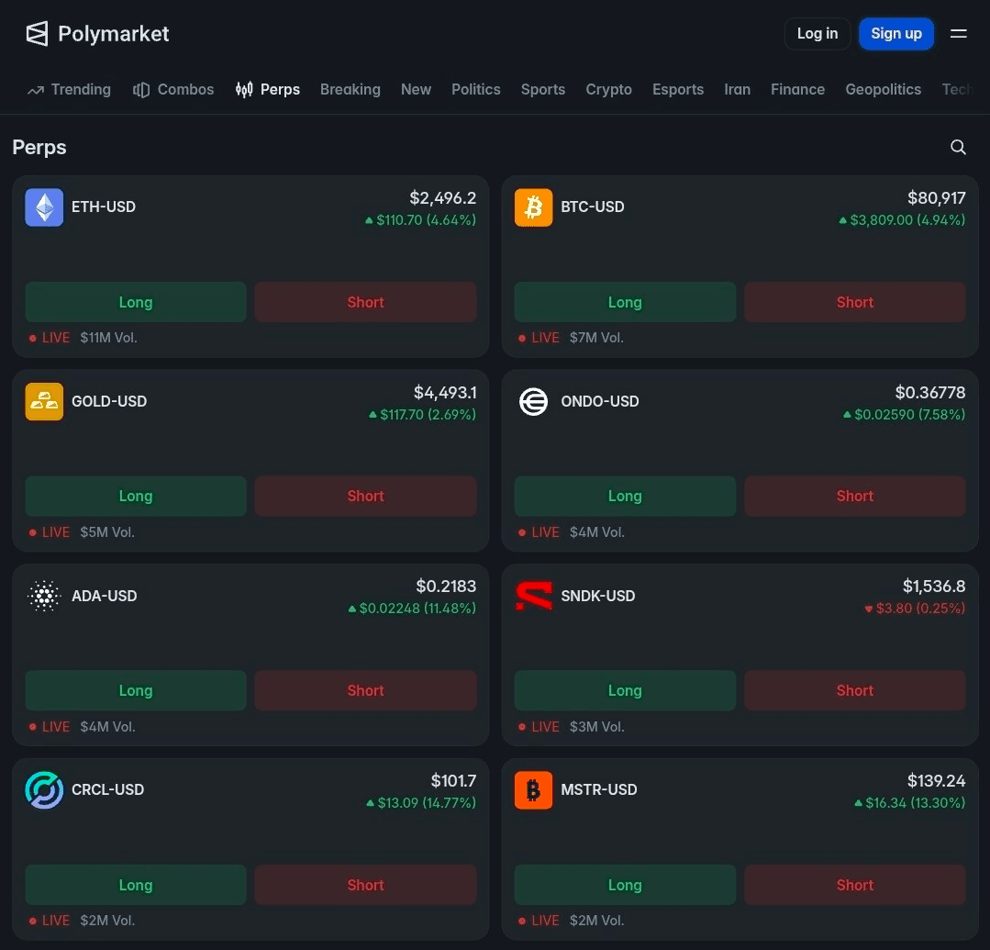Click the $7M Vol. label
The image size is (990, 950).
click(x=596, y=338)
